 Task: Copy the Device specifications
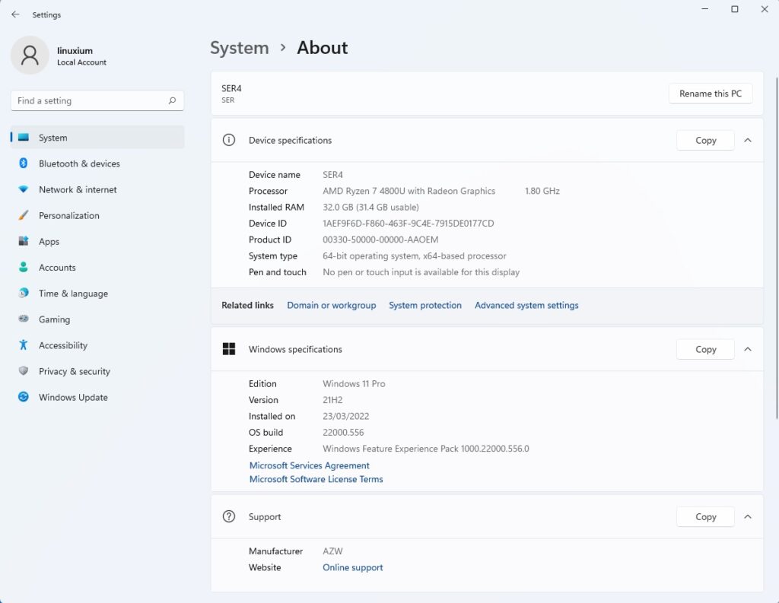[705, 140]
